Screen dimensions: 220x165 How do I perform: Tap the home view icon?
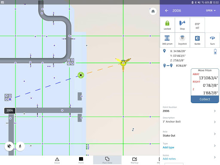pos(153,11)
